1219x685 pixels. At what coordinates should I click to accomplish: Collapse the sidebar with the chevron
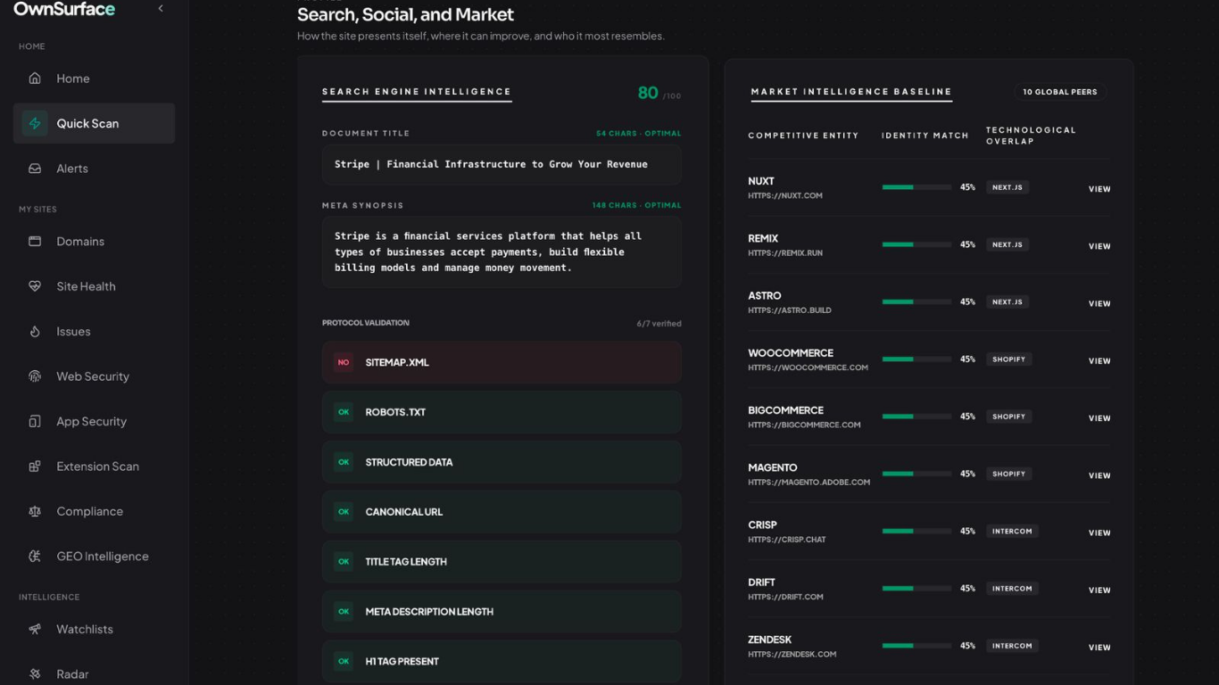click(x=161, y=9)
